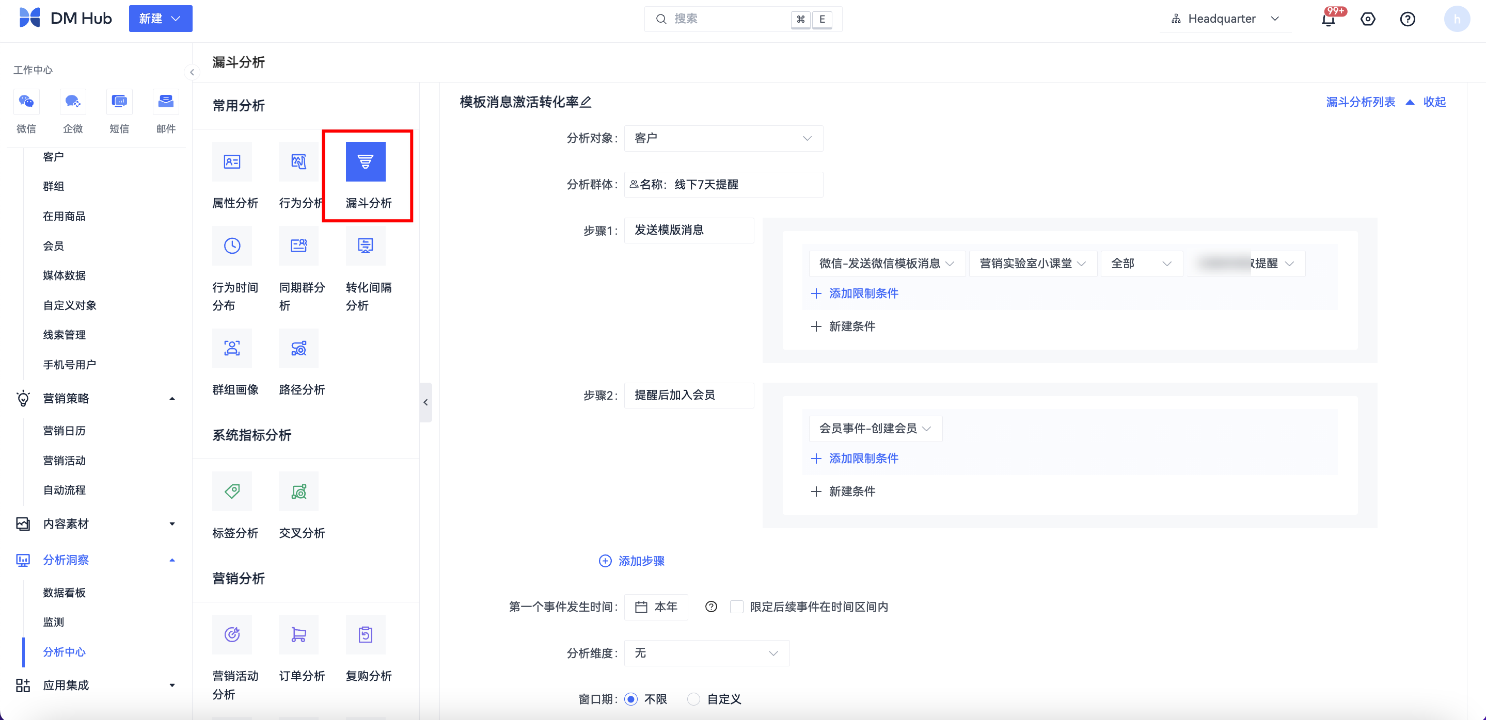Click the 步骤1 name field 发送模版消息
The height and width of the screenshot is (720, 1486).
689,230
